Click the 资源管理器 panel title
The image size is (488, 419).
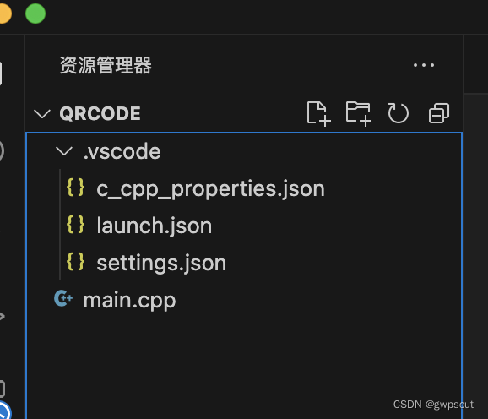point(106,65)
